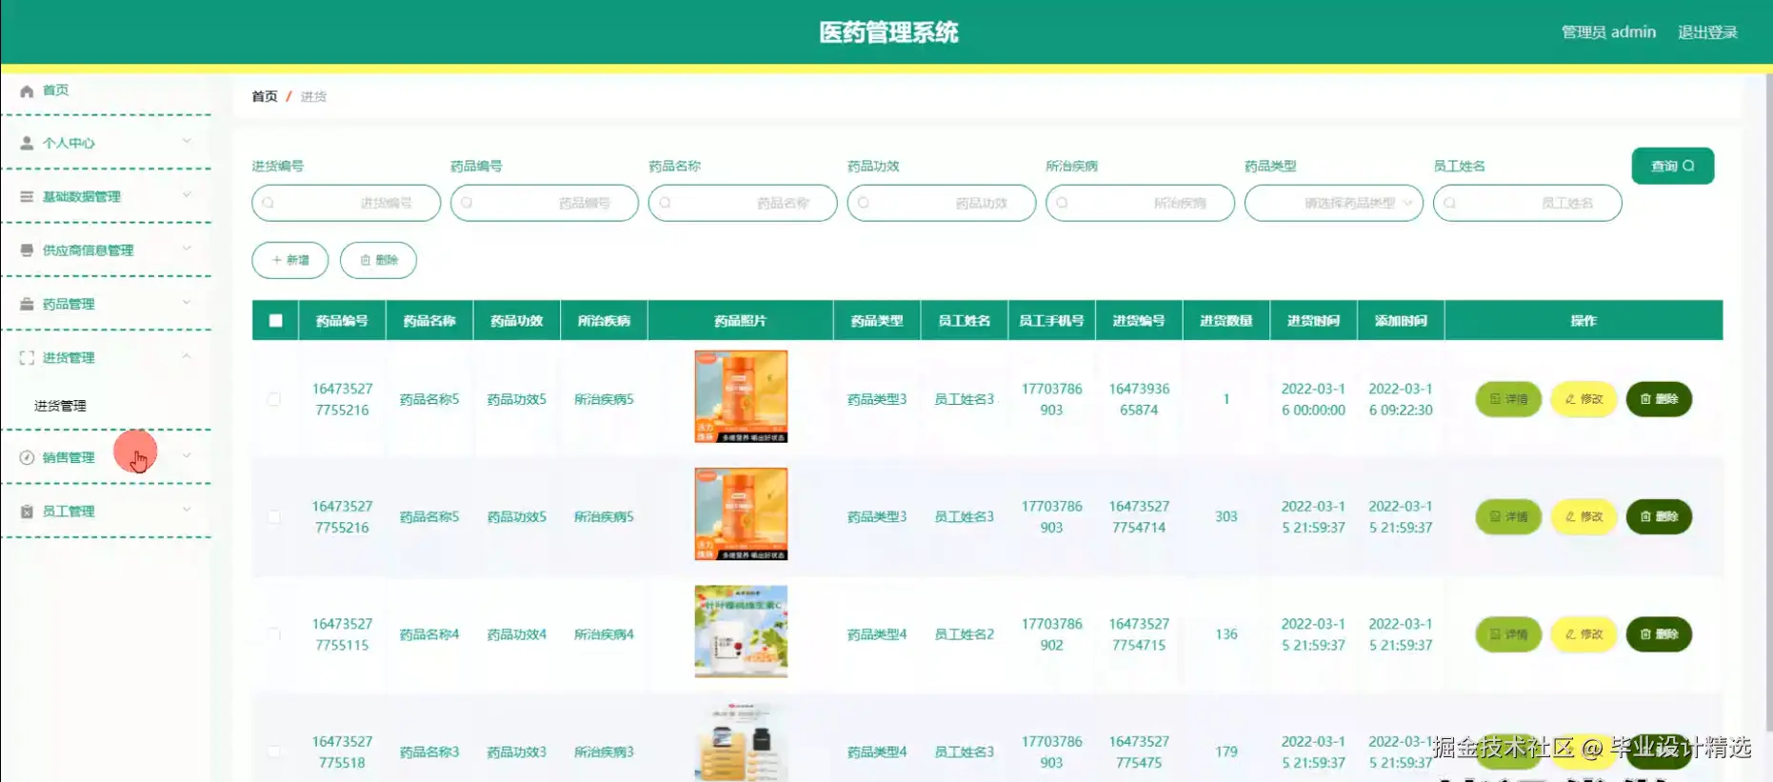The width and height of the screenshot is (1773, 782).
Task: Click drug photo in the quantity 1 row
Action: point(741,396)
